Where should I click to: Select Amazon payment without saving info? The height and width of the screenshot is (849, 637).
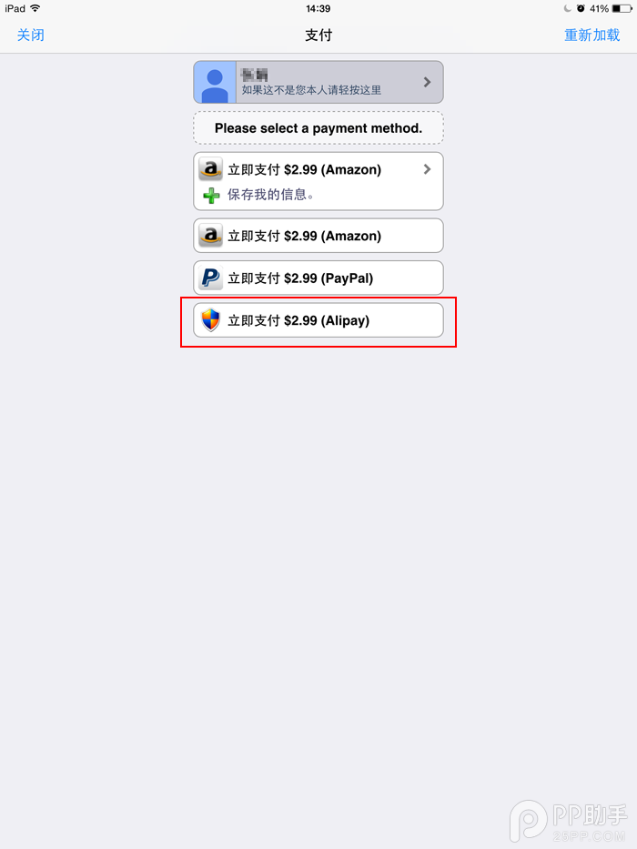pyautogui.click(x=318, y=236)
